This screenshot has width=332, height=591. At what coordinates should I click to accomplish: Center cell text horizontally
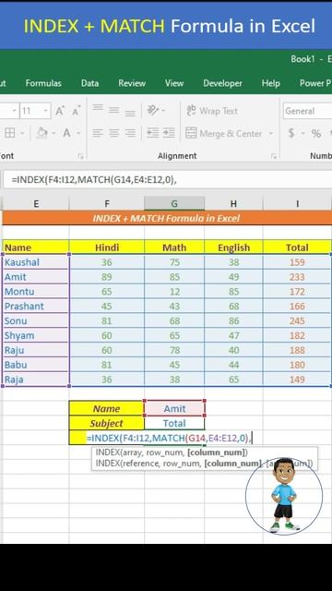click(114, 133)
